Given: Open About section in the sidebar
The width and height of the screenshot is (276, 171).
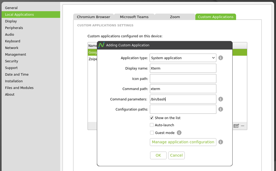Looking at the screenshot, I should [31, 94].
